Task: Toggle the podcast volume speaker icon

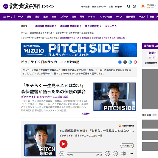Action: click(x=123, y=154)
